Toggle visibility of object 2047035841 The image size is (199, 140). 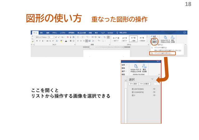[x=154, y=89]
